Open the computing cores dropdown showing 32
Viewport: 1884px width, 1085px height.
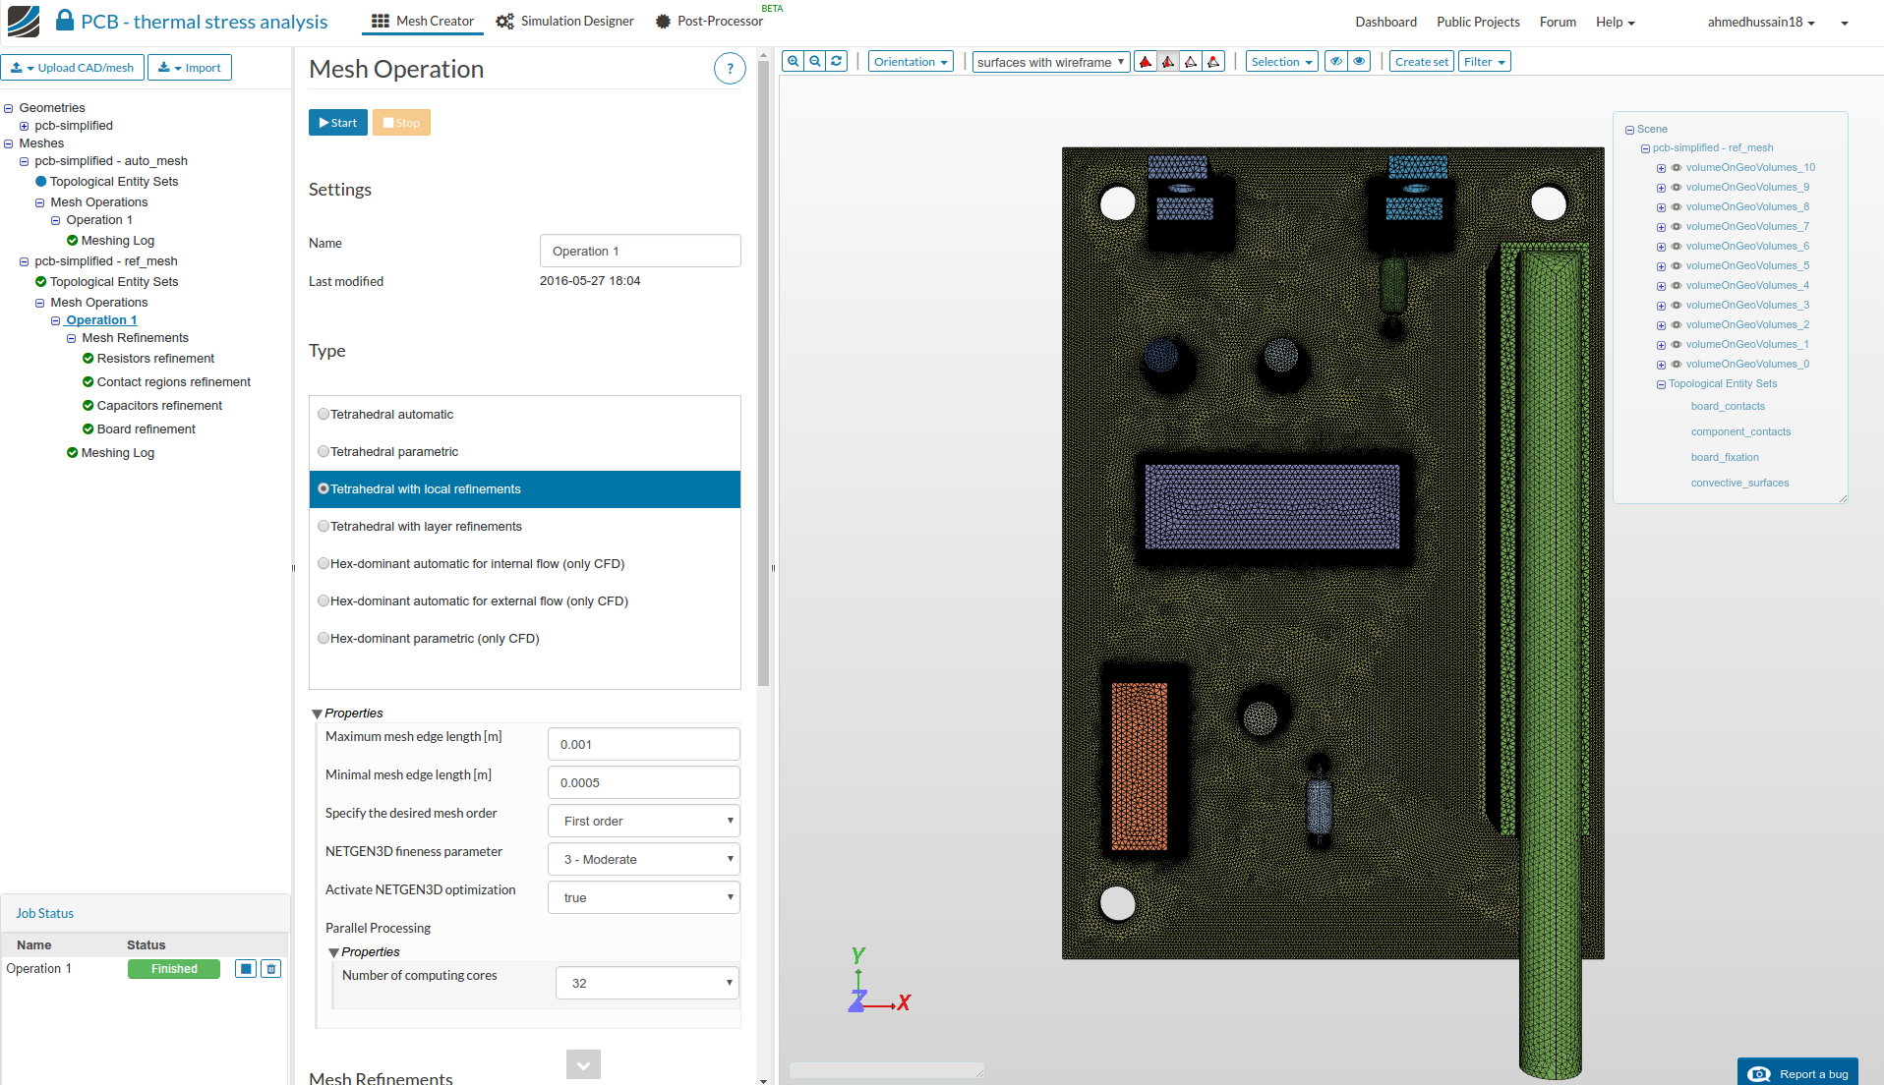pyautogui.click(x=647, y=983)
